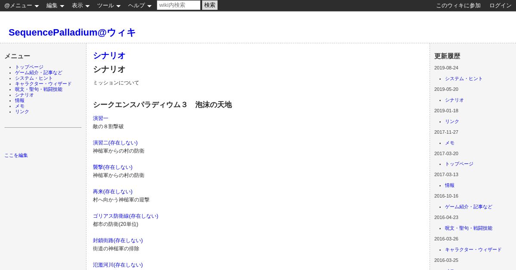
Task: Open システム・ヒント in the left menu
Action: point(34,78)
